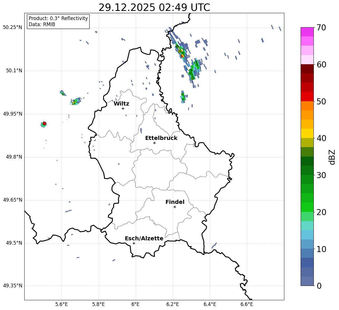
Task: Click the 5.8°E longitude label
Action: 98,304
